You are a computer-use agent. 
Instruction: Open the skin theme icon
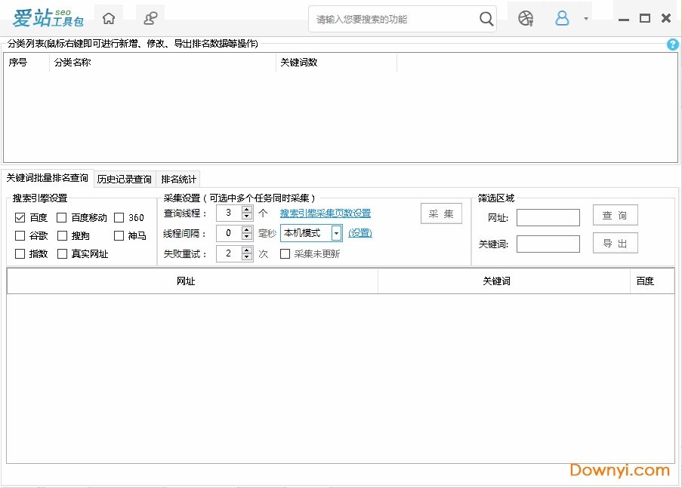(526, 19)
